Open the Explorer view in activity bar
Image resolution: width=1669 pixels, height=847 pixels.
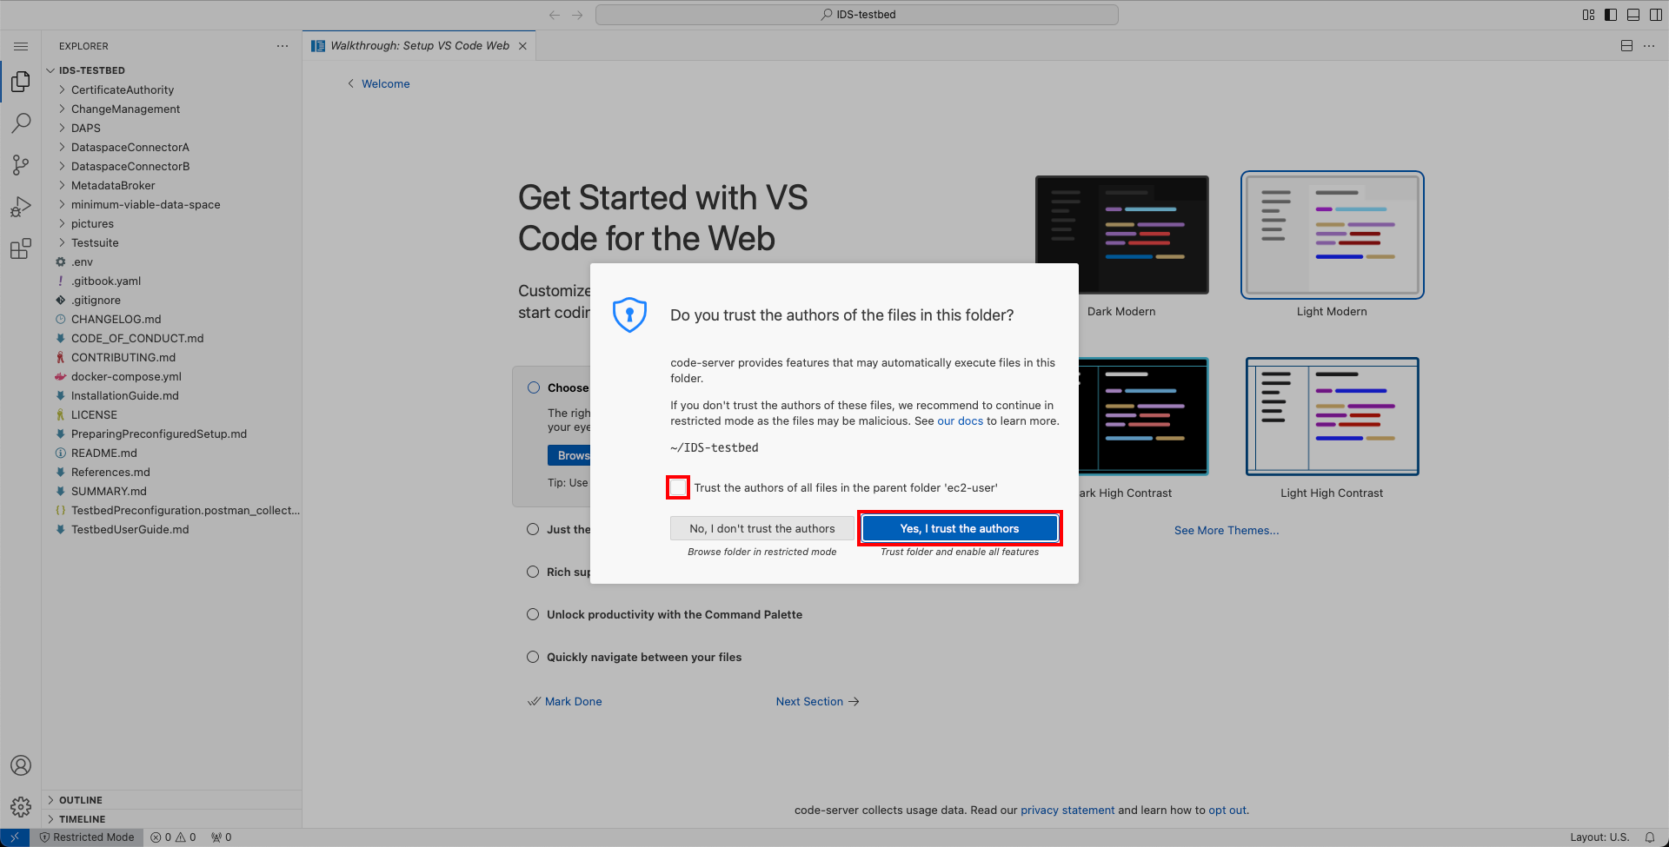pos(21,82)
